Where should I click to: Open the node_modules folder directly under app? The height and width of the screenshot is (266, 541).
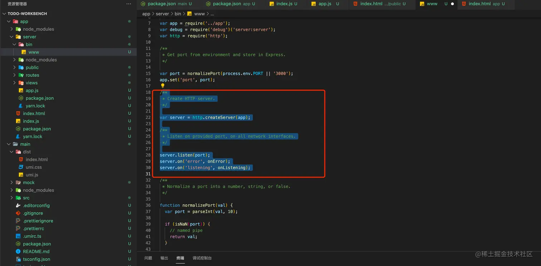point(38,29)
